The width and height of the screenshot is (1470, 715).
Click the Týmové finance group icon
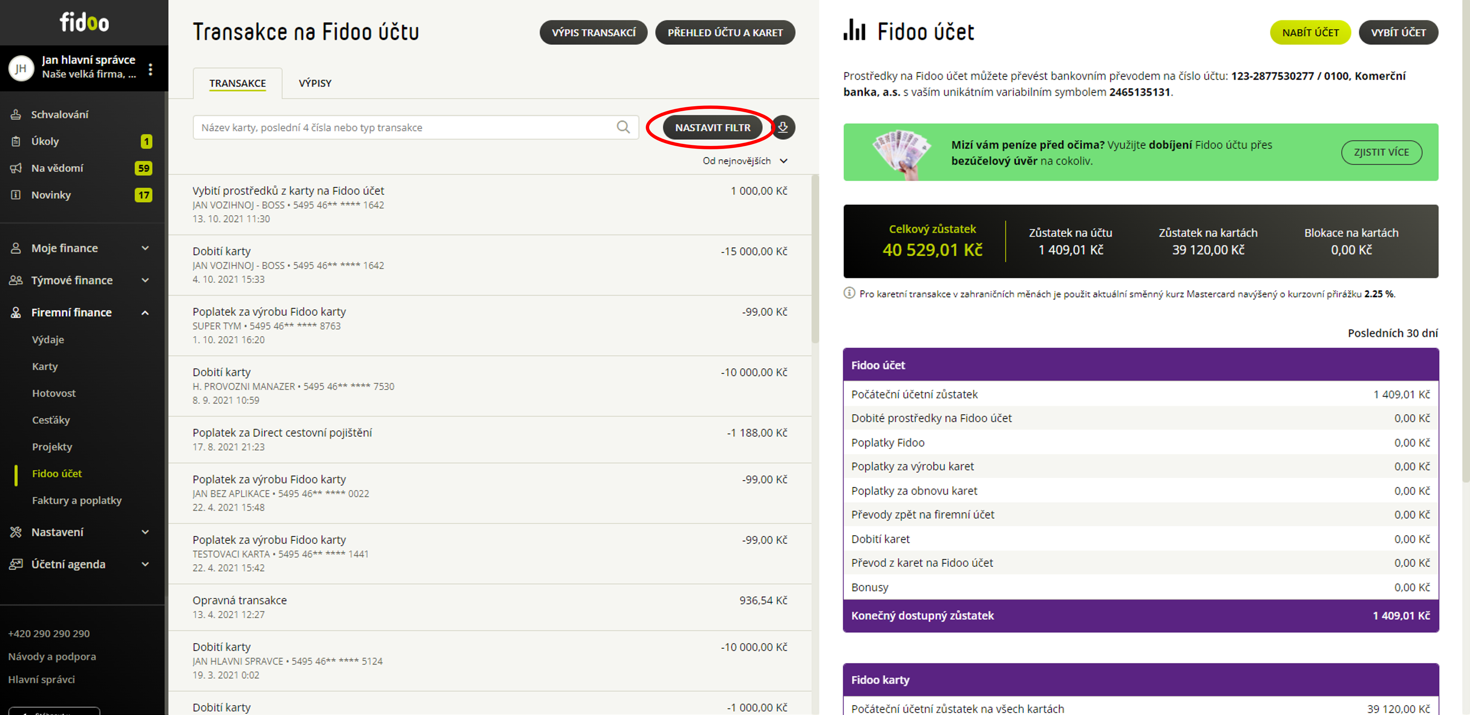point(16,280)
